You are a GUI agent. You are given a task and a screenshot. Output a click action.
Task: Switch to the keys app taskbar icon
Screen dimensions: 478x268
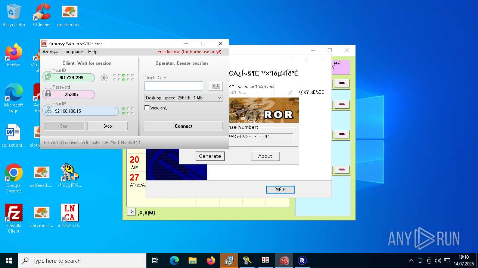tap(247, 261)
